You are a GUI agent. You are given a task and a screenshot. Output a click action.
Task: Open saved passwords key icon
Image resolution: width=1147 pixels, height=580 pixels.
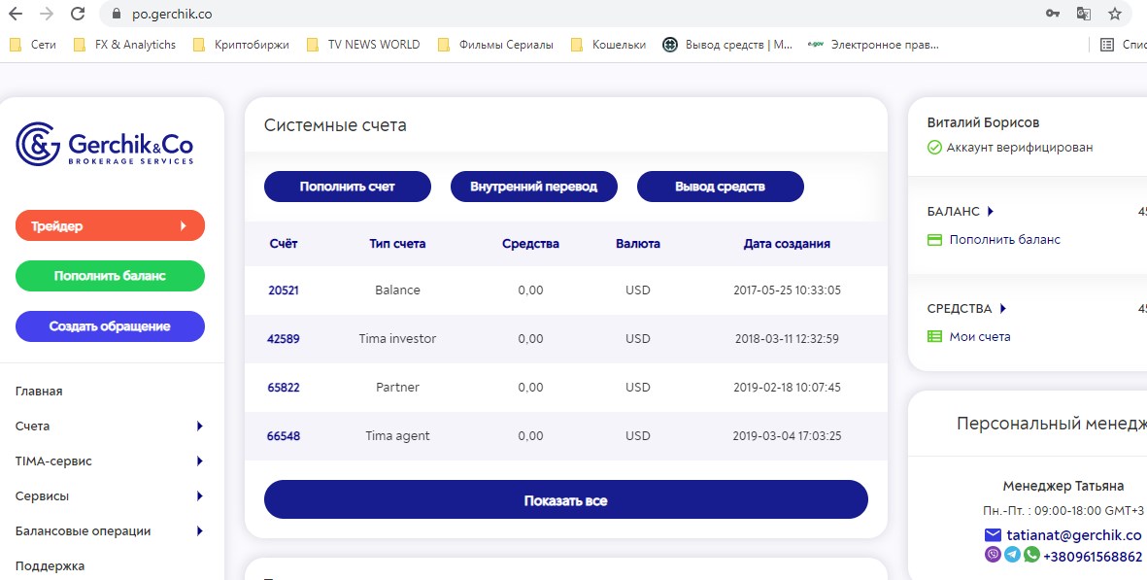(x=1053, y=14)
